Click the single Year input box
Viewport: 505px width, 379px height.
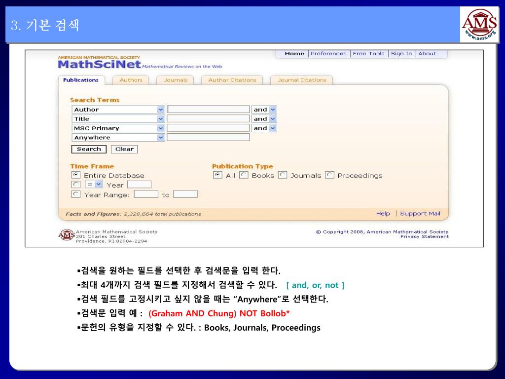pyautogui.click(x=139, y=185)
